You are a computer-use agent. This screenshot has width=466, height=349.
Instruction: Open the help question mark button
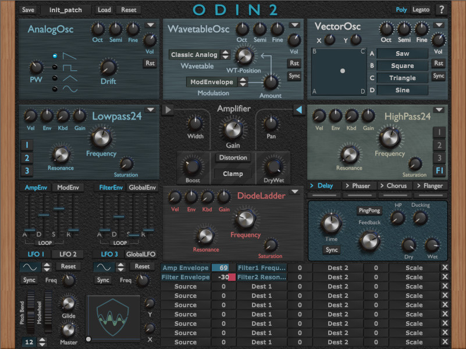442,10
